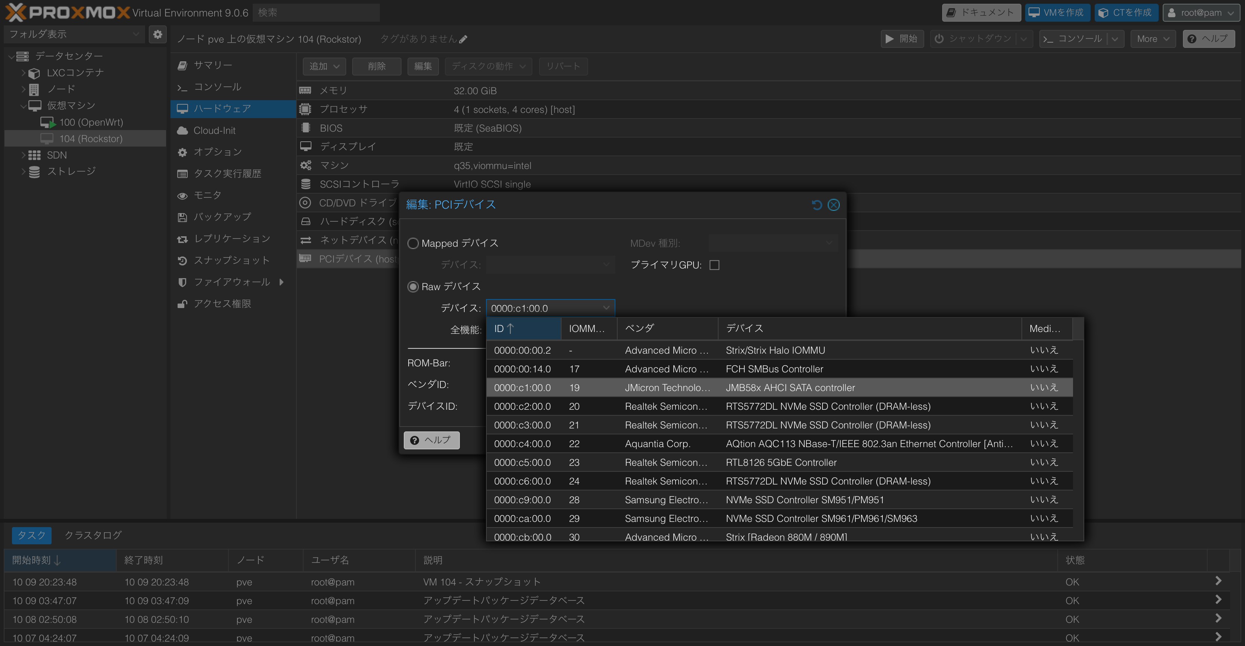This screenshot has width=1245, height=646.
Task: Click the reset icon in PCI dialog header
Action: (817, 205)
